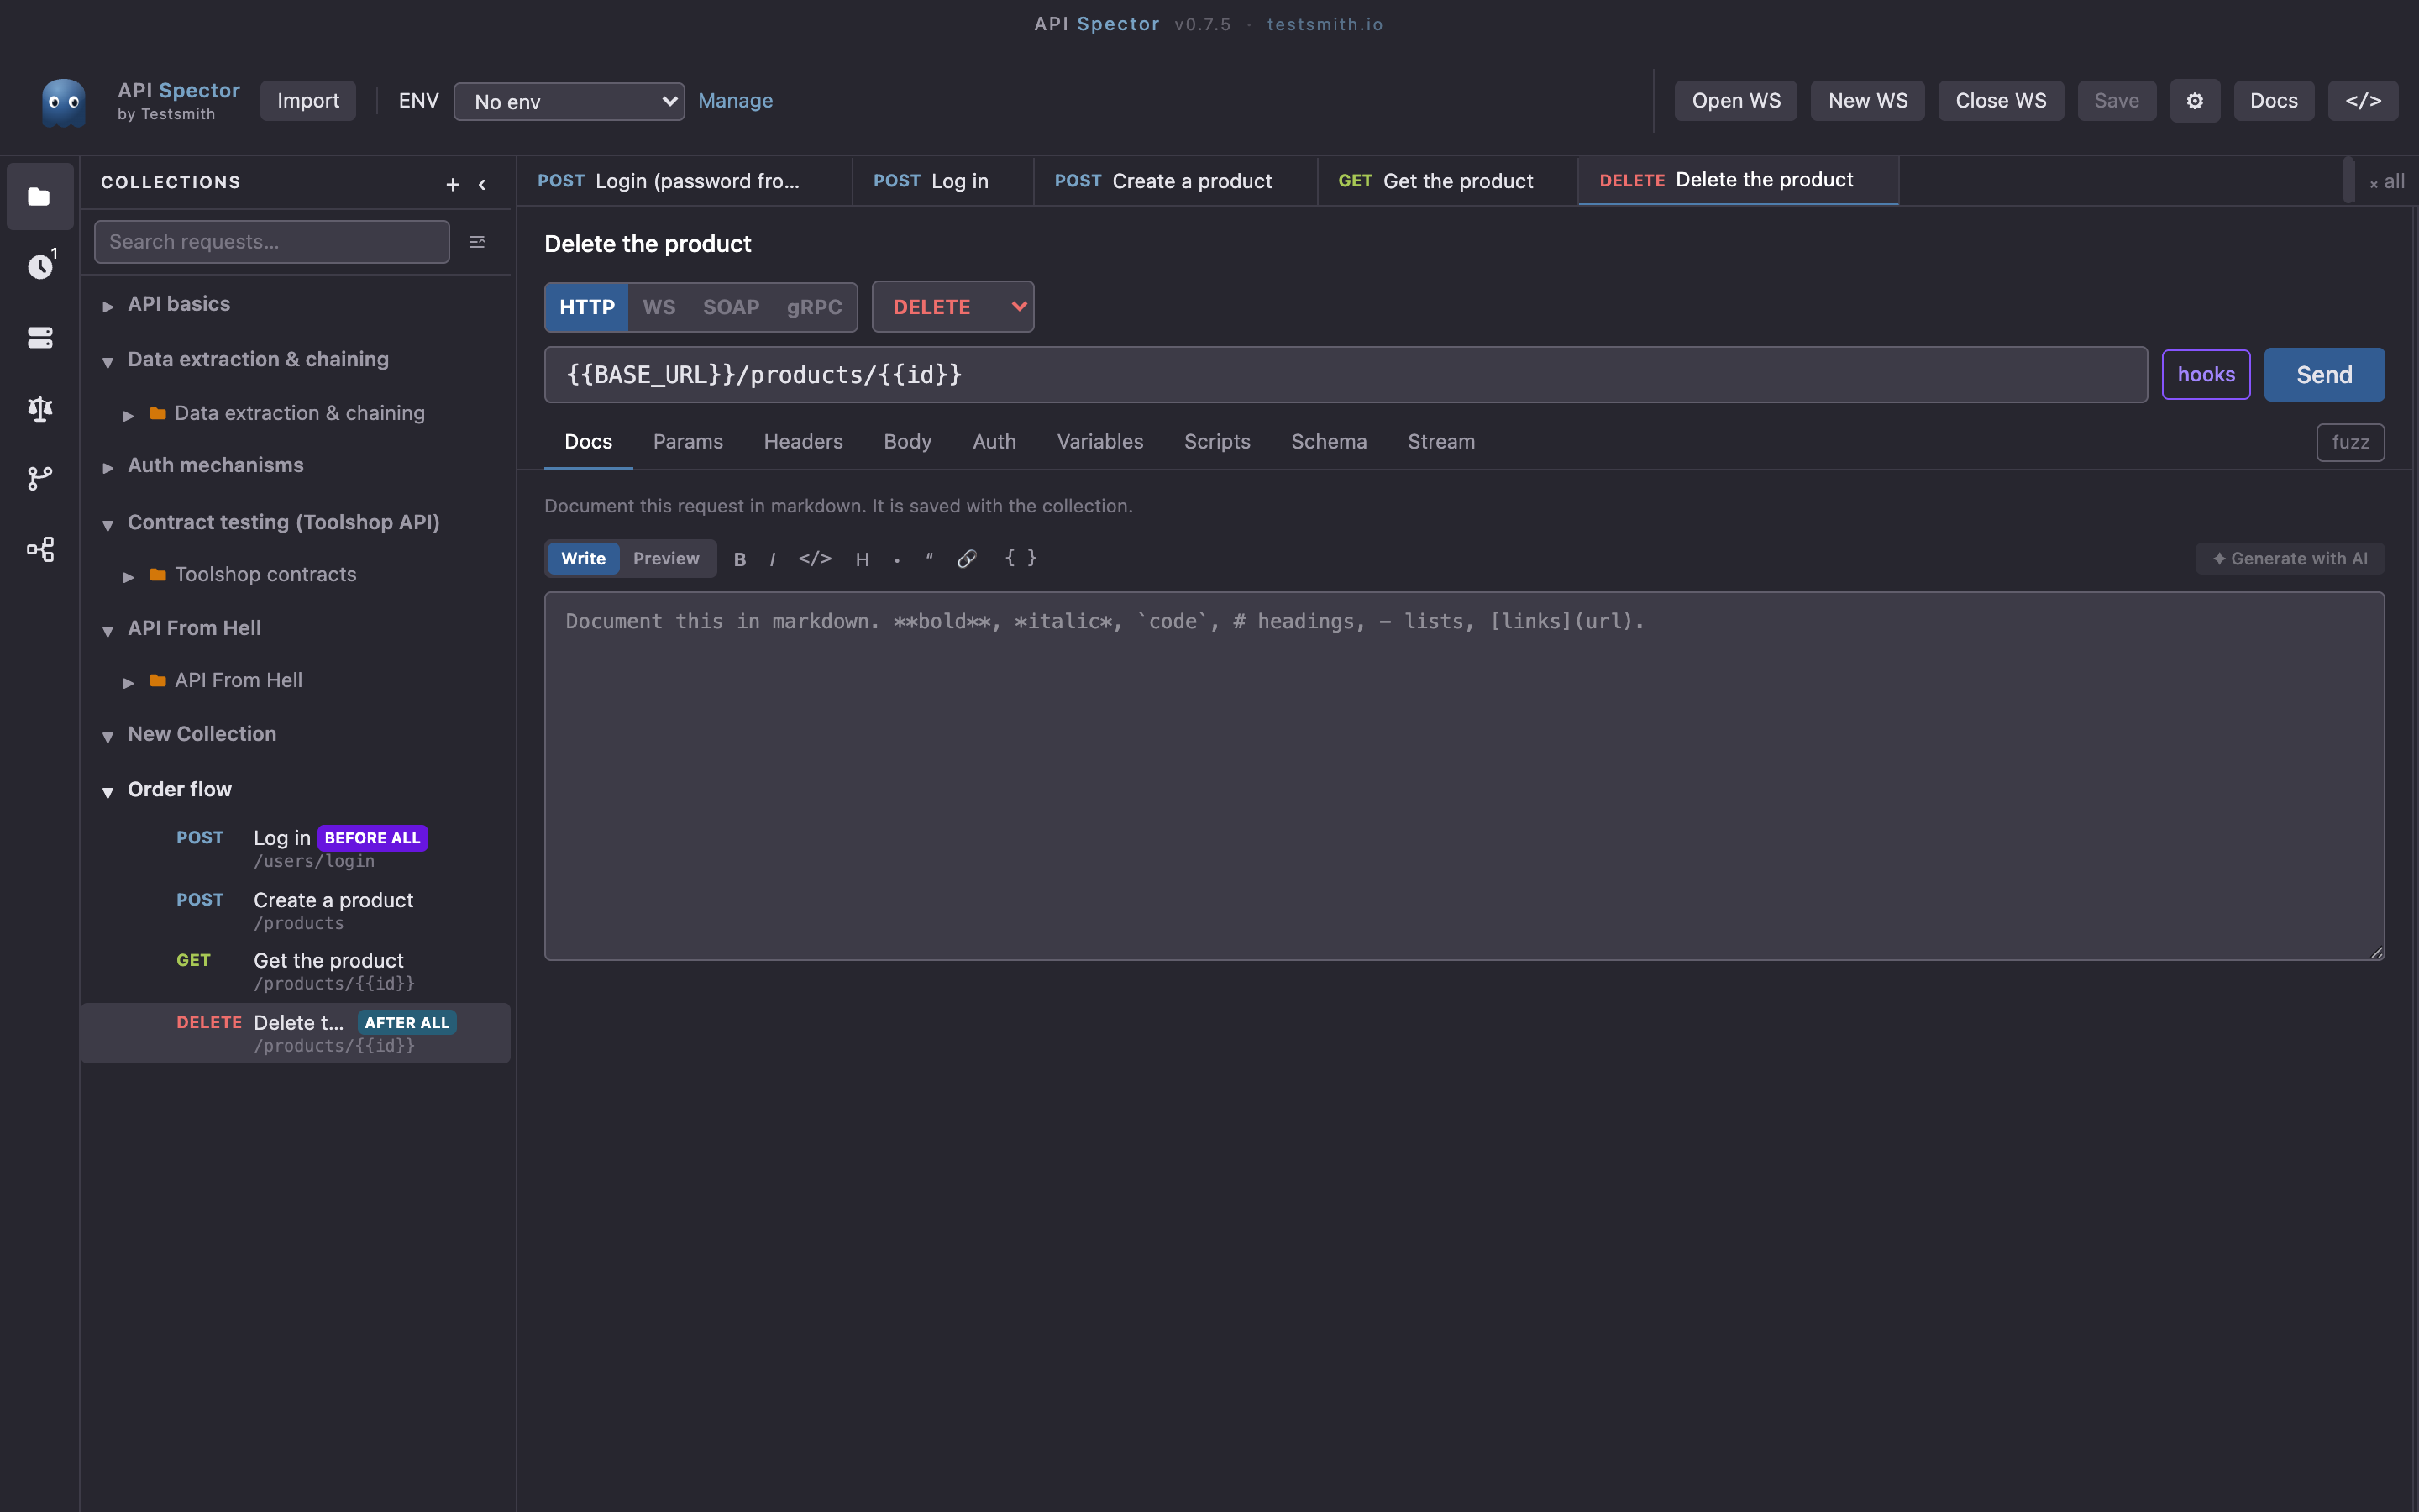Select the SOAP protocol option
This screenshot has width=2419, height=1512.
click(731, 307)
